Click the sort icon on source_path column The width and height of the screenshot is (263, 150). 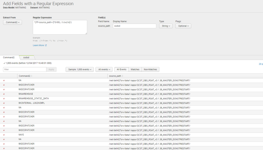click(123, 76)
